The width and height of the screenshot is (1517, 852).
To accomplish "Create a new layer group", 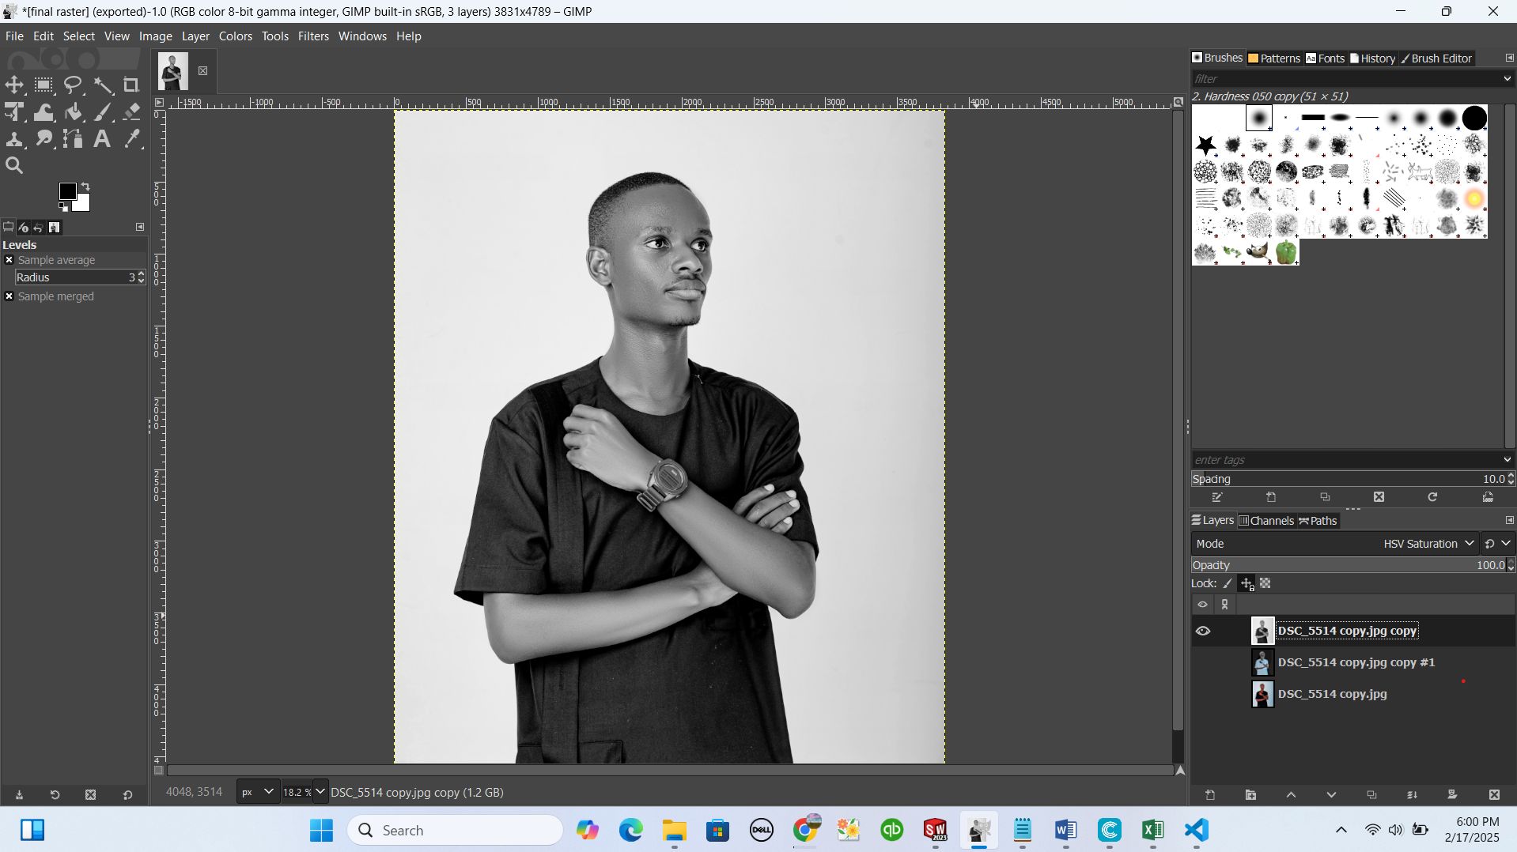I will click(x=1250, y=795).
